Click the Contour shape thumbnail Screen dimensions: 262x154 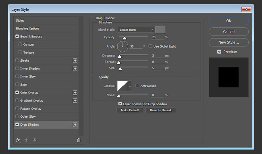(123, 86)
